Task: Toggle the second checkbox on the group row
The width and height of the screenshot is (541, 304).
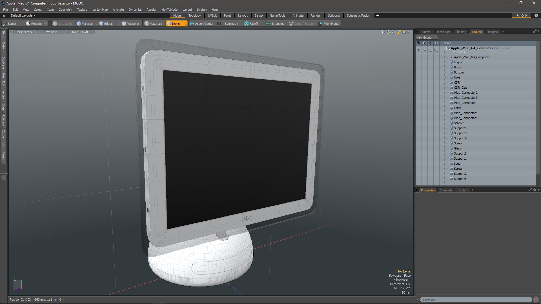Action: tap(436, 50)
